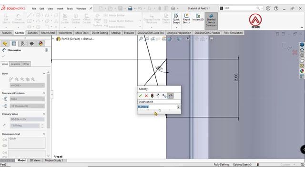Viewport: 305px width, 171px height.
Task: Switch to the Model bottom tab
Action: [x=21, y=161]
